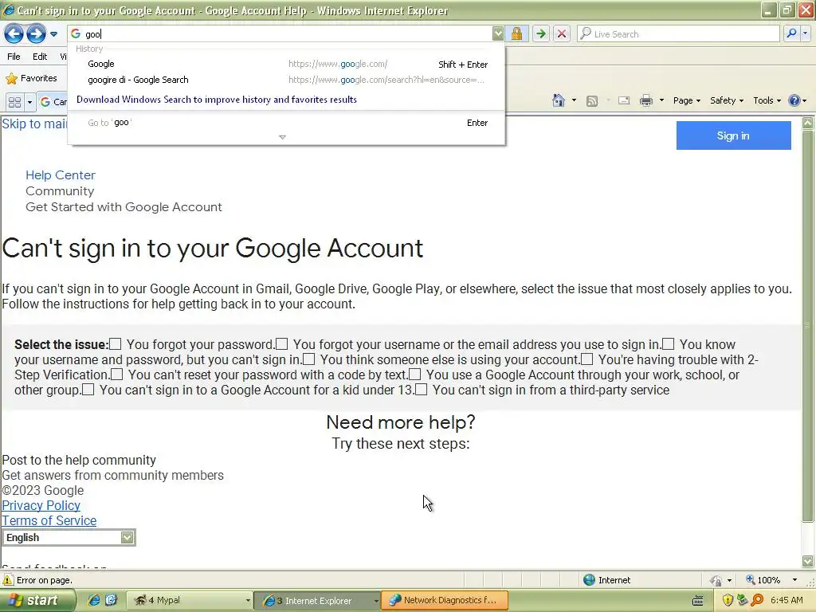Expand the address bar history dropdown arrow
816x612 pixels.
(x=498, y=33)
